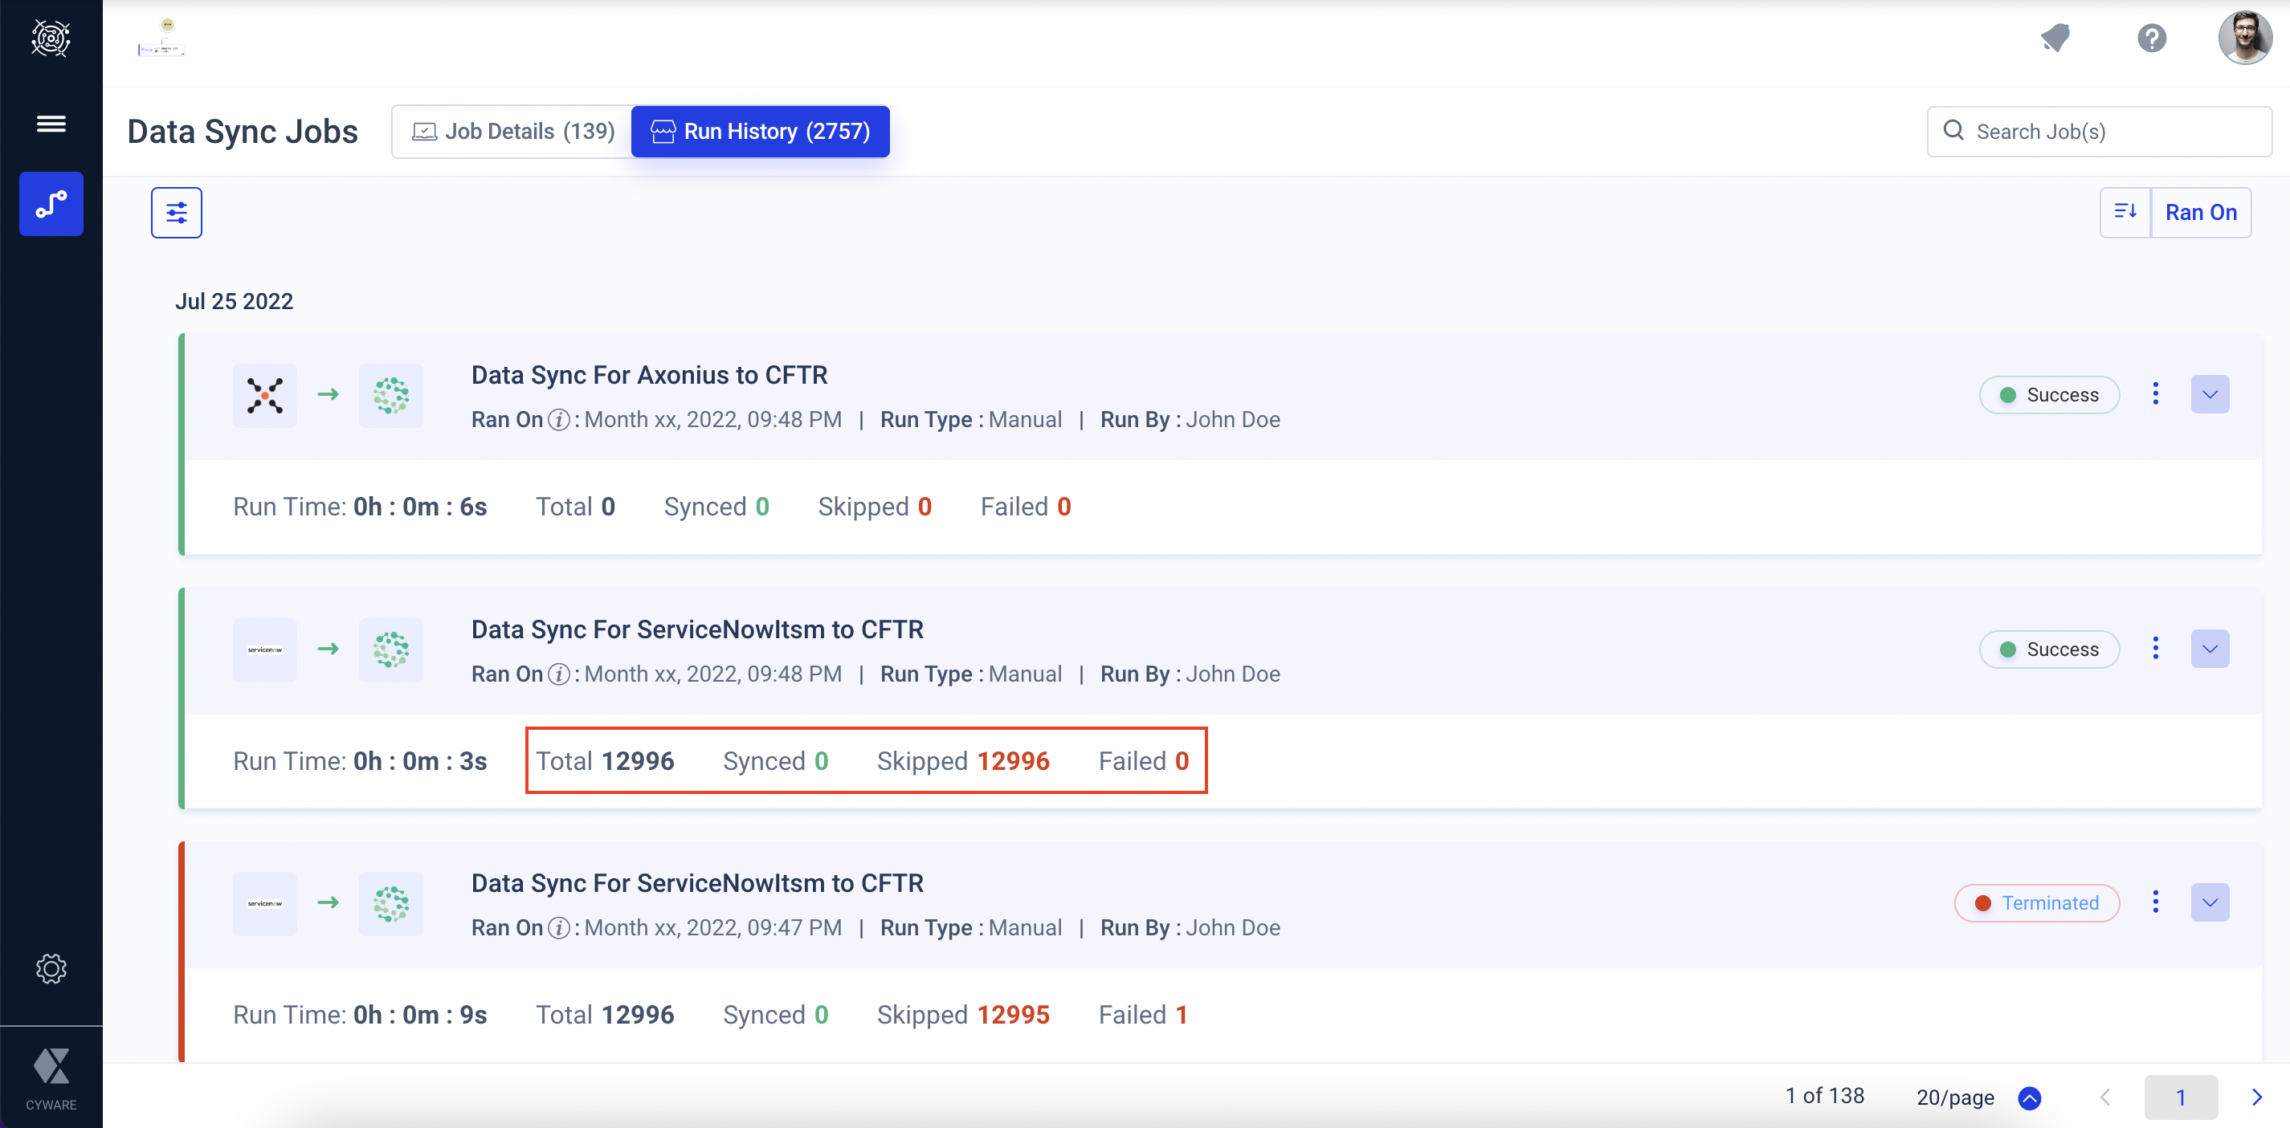Open the 20/page size dropdown
Image resolution: width=2290 pixels, height=1128 pixels.
(2030, 1097)
